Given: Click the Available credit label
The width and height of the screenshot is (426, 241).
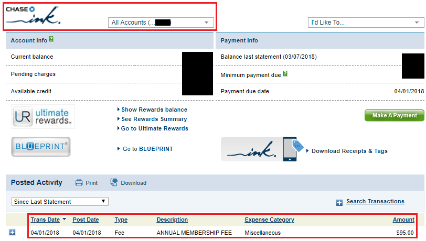Looking at the screenshot, I should pos(31,92).
